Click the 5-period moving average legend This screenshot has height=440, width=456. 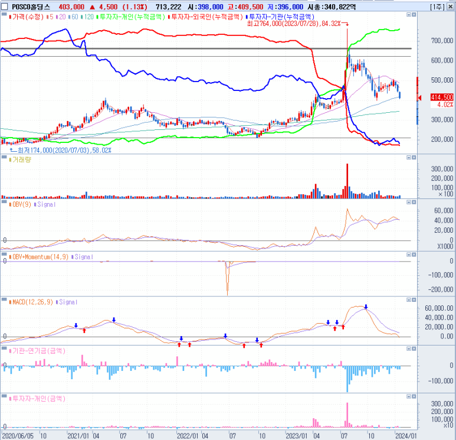tap(51, 17)
